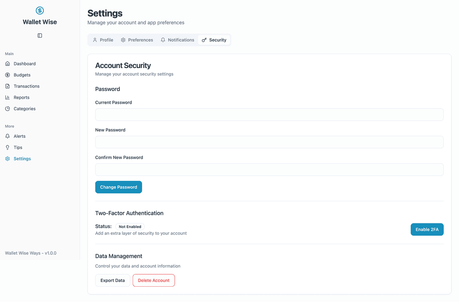Screen dimensions: 459x302
Task: Open the Categories pie icon
Action: [x=8, y=108]
